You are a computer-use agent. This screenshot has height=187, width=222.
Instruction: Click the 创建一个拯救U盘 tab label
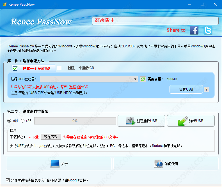pos(37,68)
